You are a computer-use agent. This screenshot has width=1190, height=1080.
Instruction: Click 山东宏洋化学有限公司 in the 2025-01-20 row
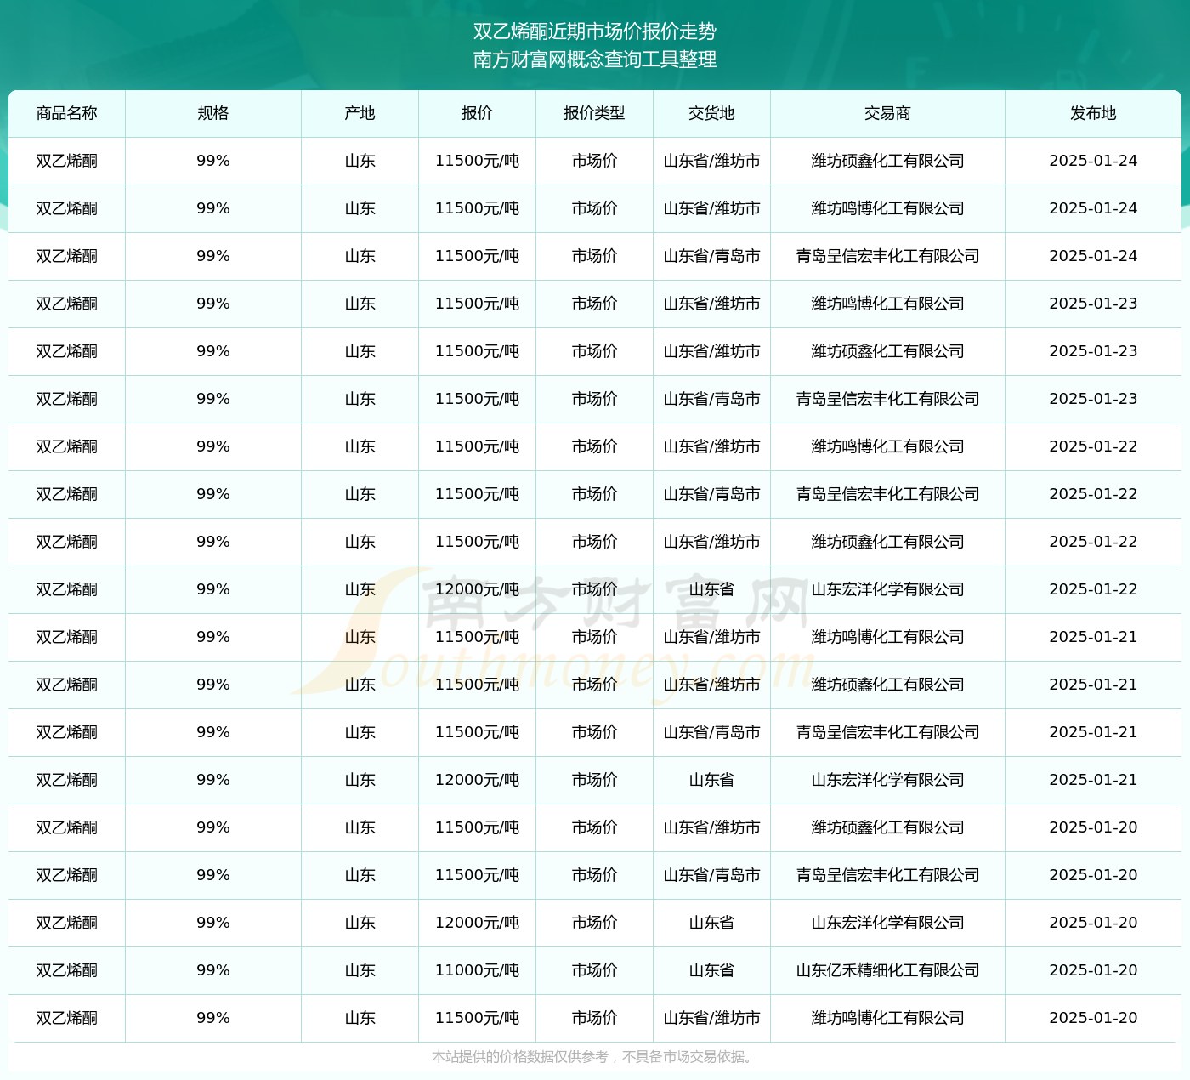coord(888,923)
